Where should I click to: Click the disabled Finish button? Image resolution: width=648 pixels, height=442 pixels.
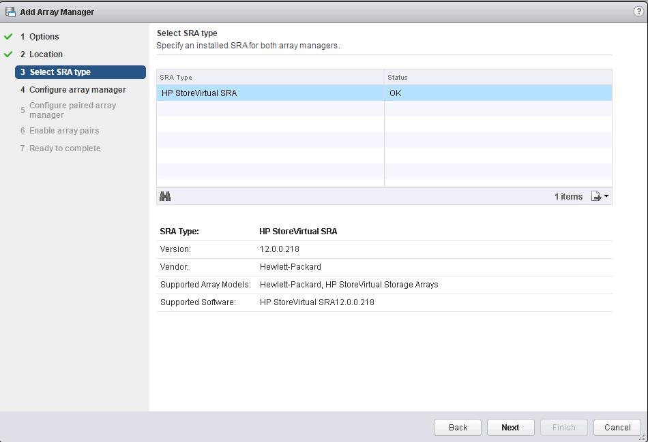(x=563, y=428)
